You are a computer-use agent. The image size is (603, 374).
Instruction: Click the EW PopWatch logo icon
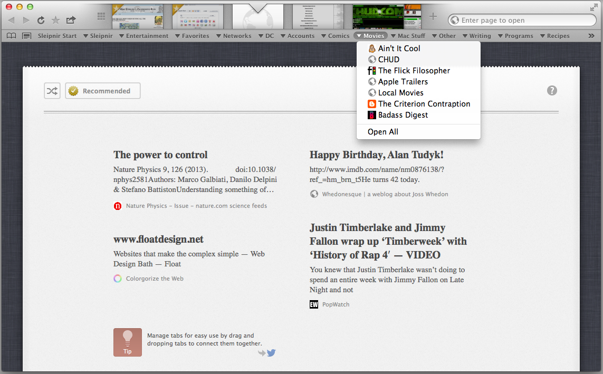314,304
